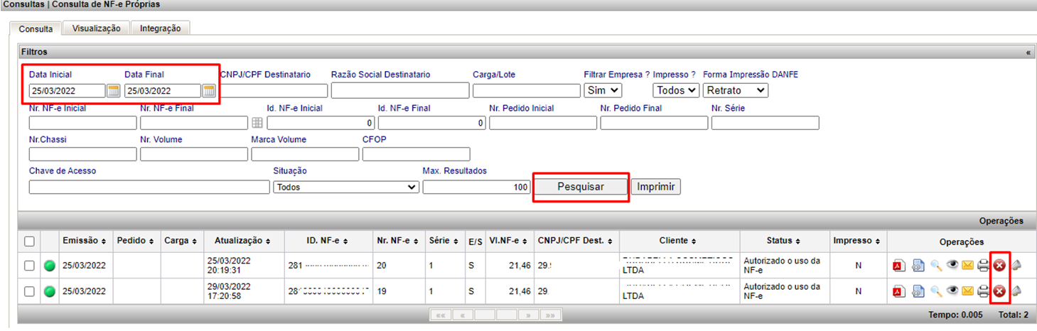Sort by Impresso column header
Viewport: 1037px width, 331px height.
[857, 242]
